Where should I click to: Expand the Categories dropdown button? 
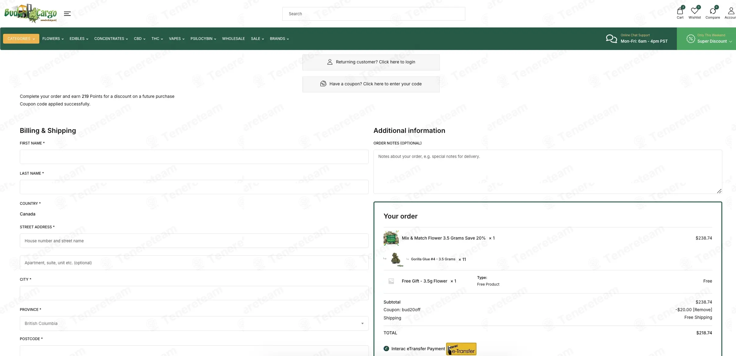coord(21,39)
